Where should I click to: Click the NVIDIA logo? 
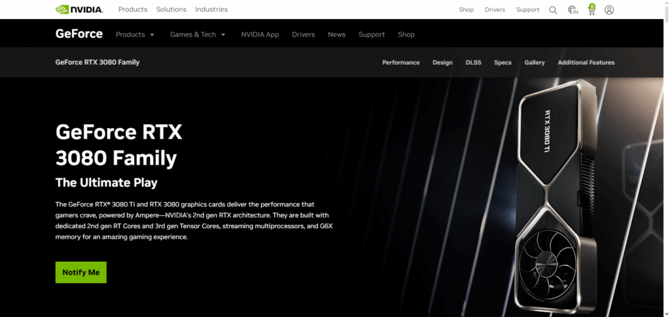click(79, 9)
